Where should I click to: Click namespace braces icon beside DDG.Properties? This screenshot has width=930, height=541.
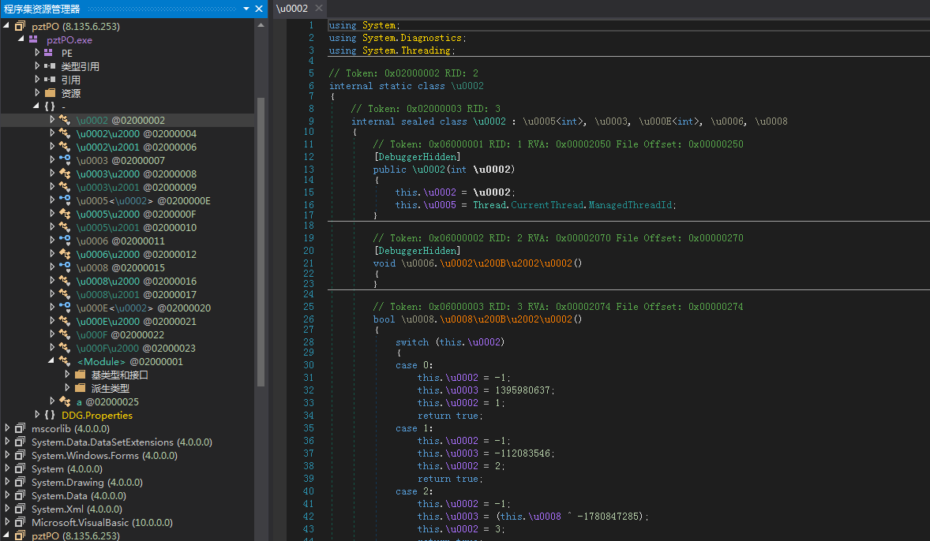[50, 415]
